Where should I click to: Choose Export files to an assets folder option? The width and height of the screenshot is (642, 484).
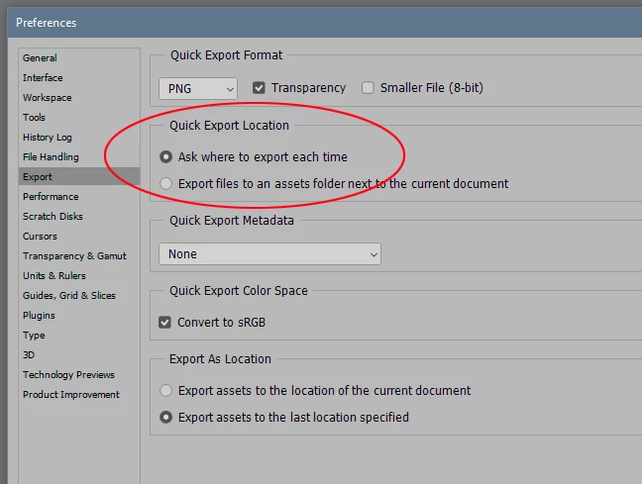point(165,183)
